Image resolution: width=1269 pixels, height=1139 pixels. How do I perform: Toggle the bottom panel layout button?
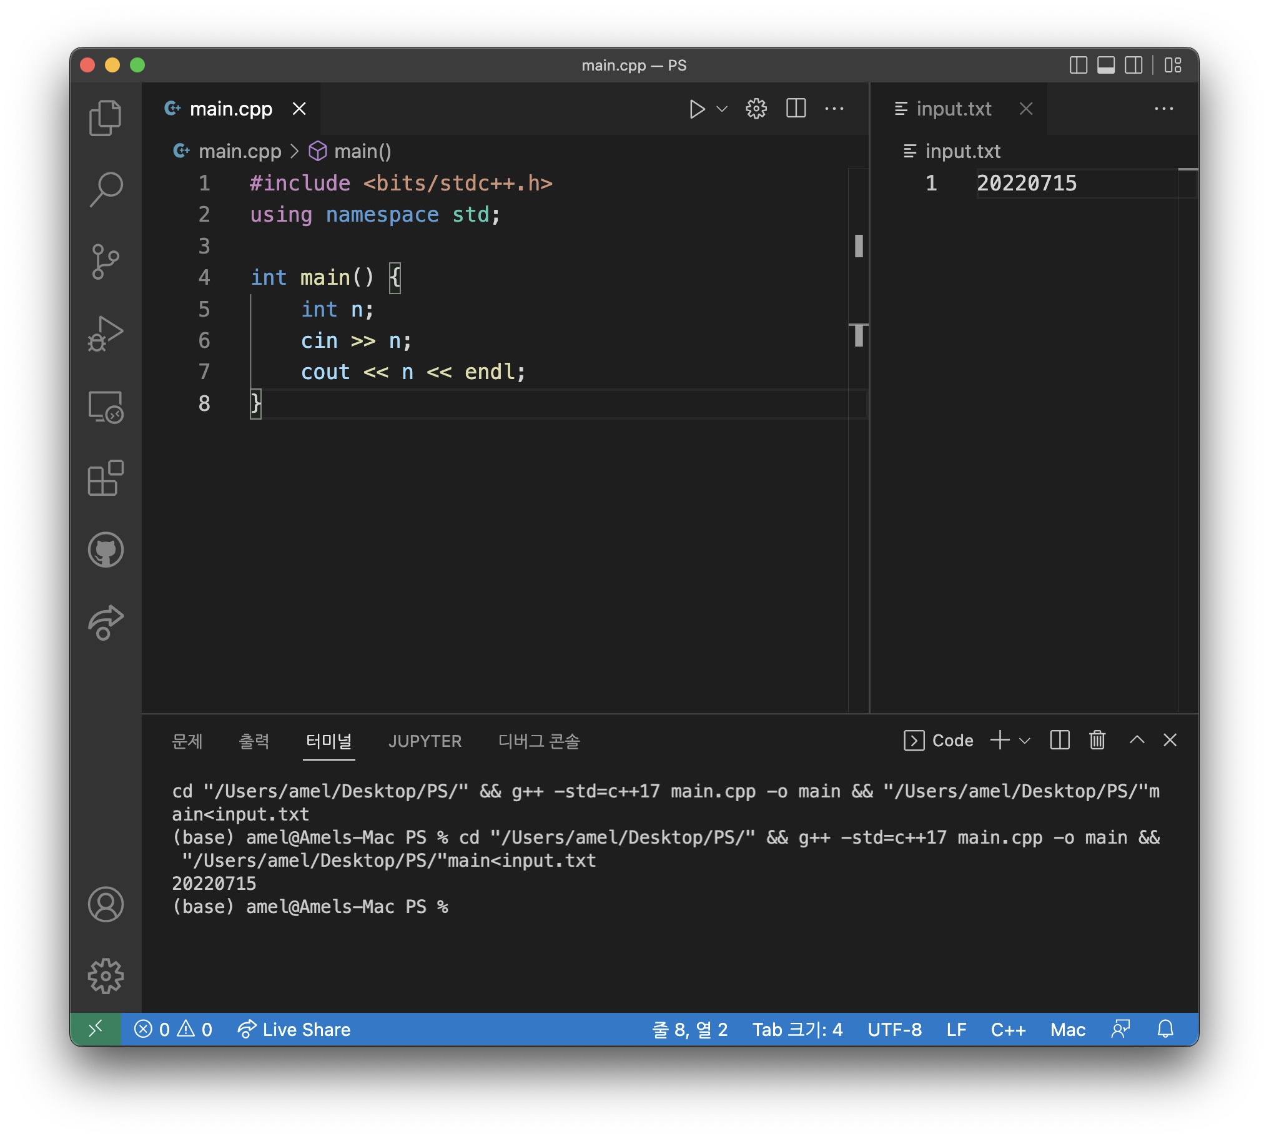coord(1105,65)
